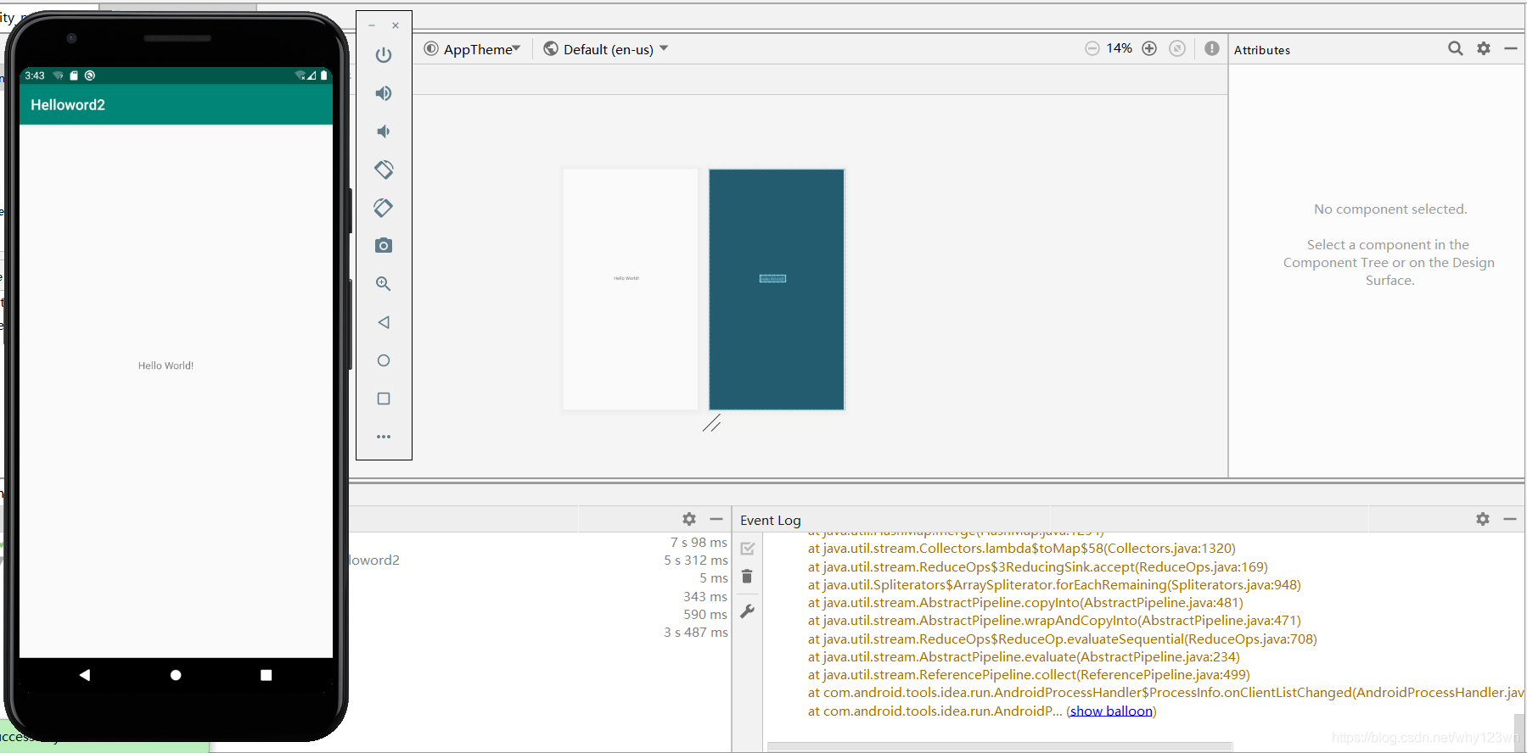Click the zoom to fit icon
The width and height of the screenshot is (1527, 753).
pos(1177,48)
